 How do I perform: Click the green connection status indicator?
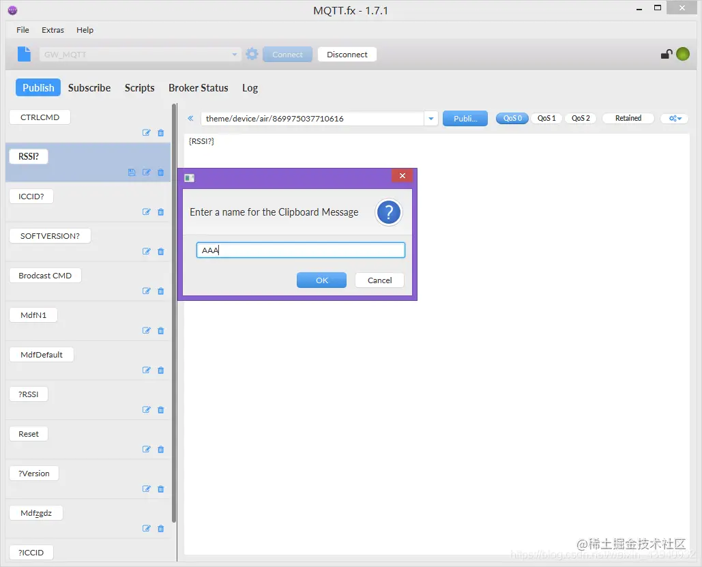(x=683, y=54)
